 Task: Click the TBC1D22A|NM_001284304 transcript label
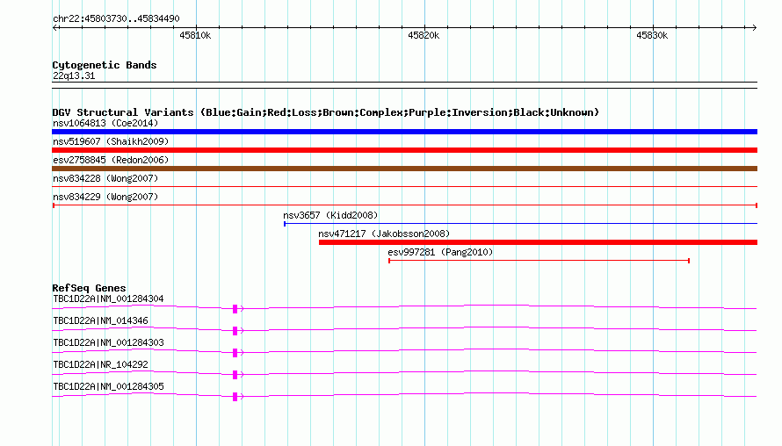108,299
